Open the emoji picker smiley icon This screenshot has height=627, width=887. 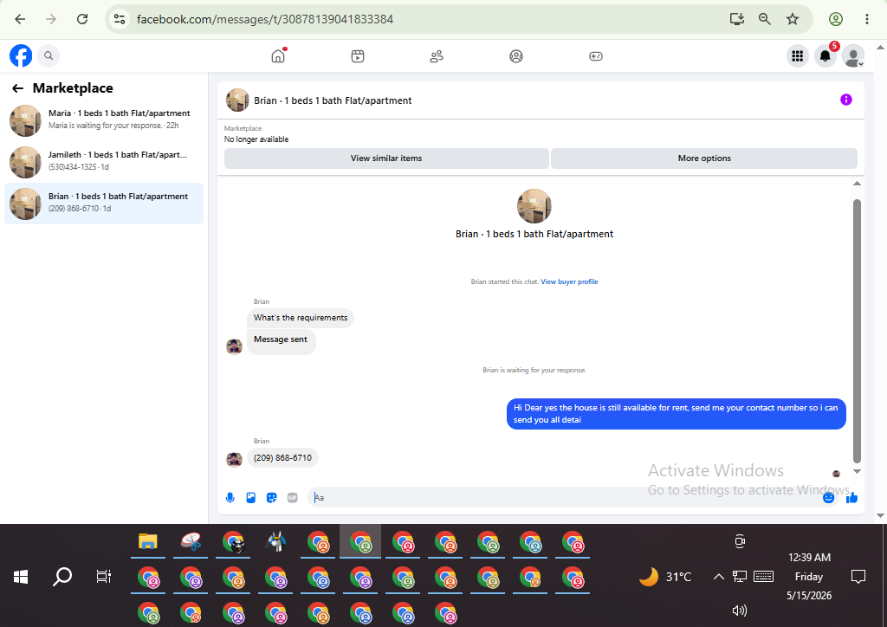[828, 497]
